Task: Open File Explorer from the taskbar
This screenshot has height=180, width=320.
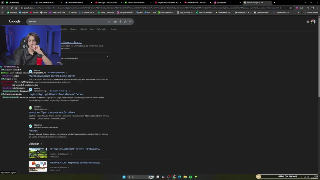Action: (x=185, y=177)
